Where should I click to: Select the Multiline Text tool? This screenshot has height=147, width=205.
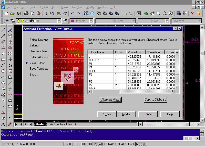(x=3, y=124)
